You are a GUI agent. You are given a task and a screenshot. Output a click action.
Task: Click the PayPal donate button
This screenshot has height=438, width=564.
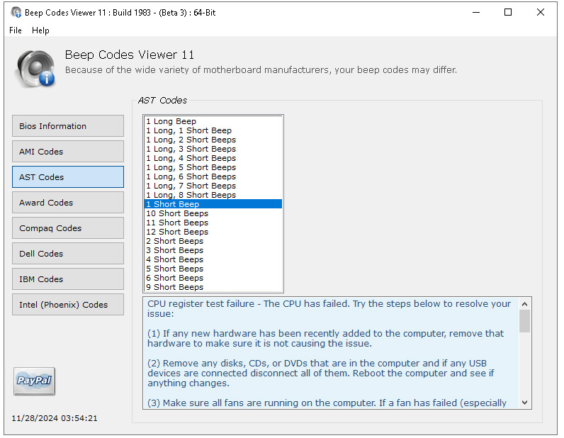[x=34, y=381]
